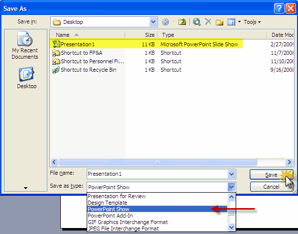Open the Views grid icon
This screenshot has height=234, width=298.
(231, 22)
